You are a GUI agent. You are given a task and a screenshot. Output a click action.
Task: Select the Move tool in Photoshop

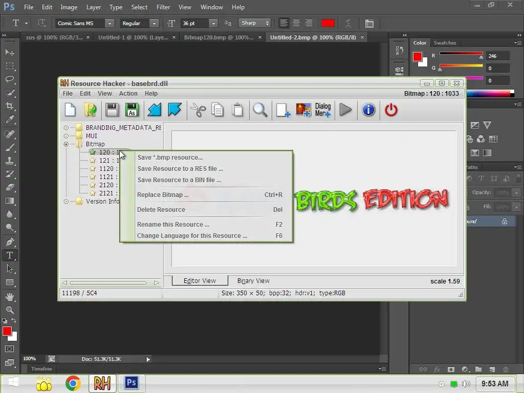[x=10, y=53]
